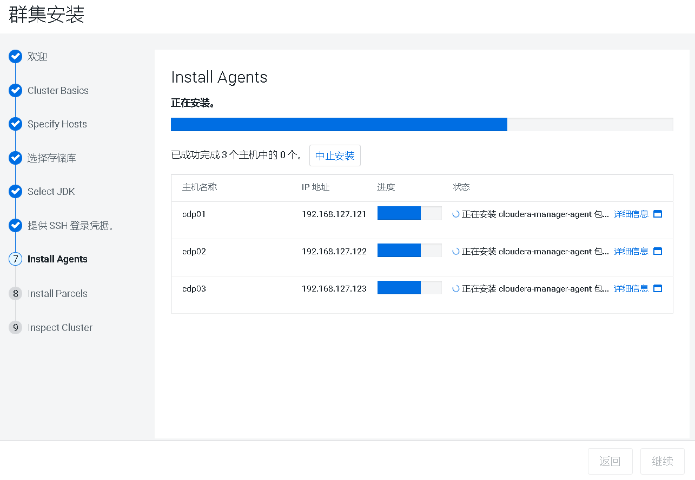Click the 主机名称 column header

click(200, 187)
